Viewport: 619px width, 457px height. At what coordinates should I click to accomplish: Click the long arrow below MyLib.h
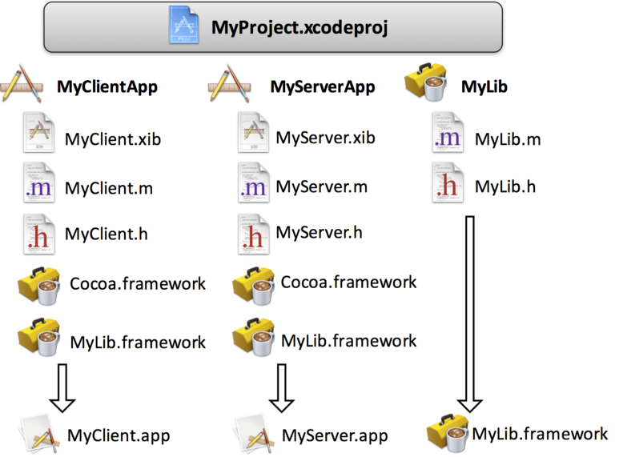pos(470,312)
